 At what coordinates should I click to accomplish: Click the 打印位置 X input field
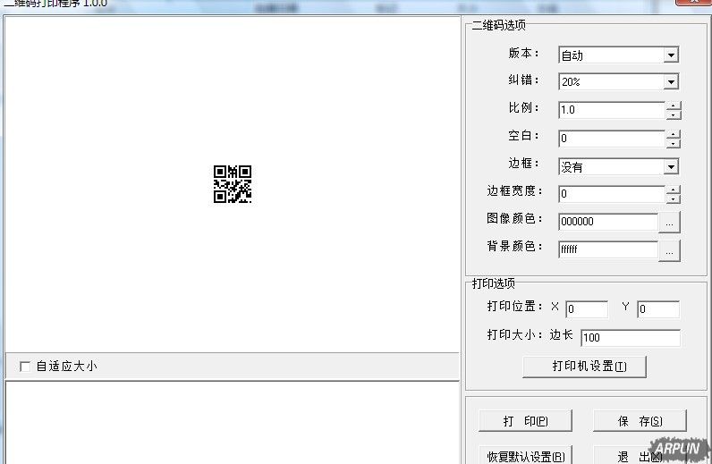tap(587, 309)
